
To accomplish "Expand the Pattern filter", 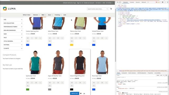I will pyautogui.click(x=13, y=45).
